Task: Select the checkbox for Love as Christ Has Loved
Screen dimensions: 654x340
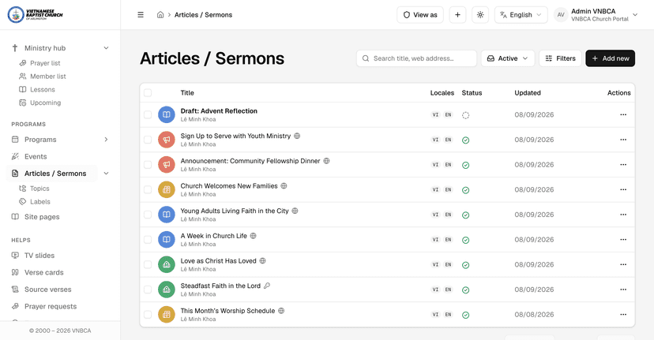Action: point(148,264)
